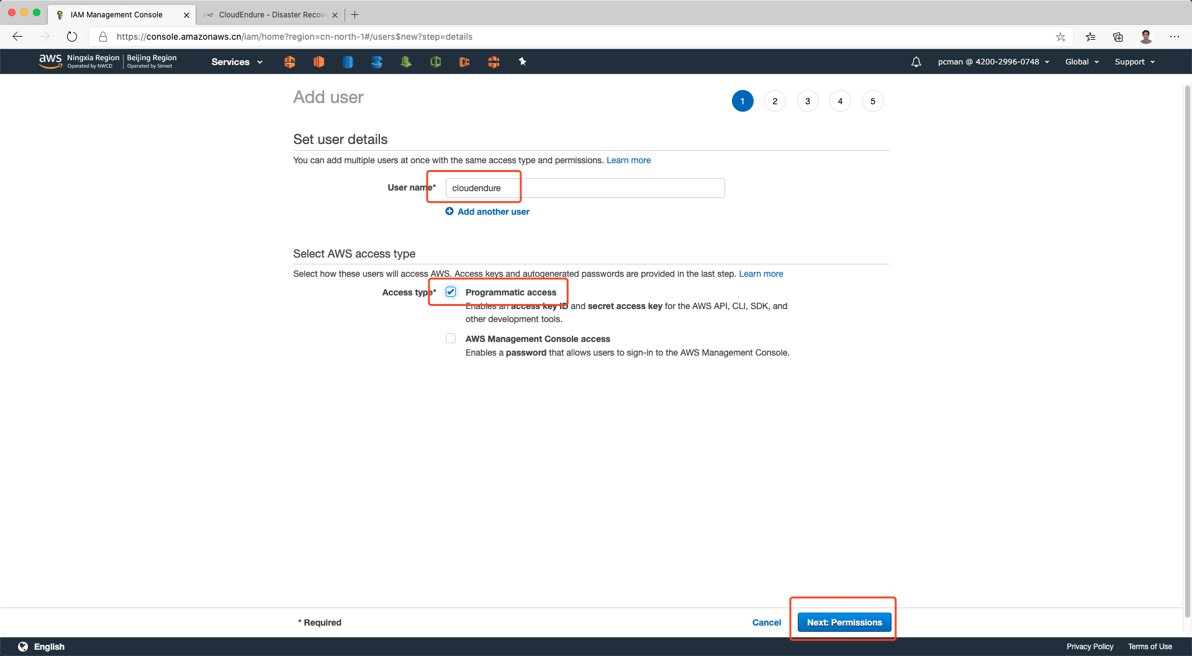Add this page to favorites star
The height and width of the screenshot is (656, 1192).
pyautogui.click(x=1060, y=37)
